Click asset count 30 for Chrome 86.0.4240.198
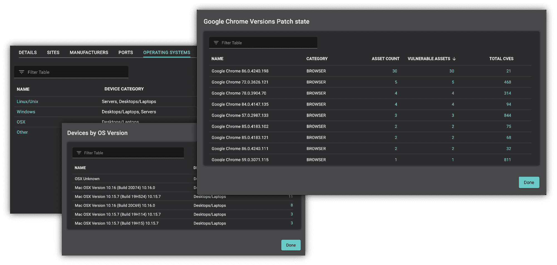Image resolution: width=557 pixels, height=265 pixels. (395, 71)
